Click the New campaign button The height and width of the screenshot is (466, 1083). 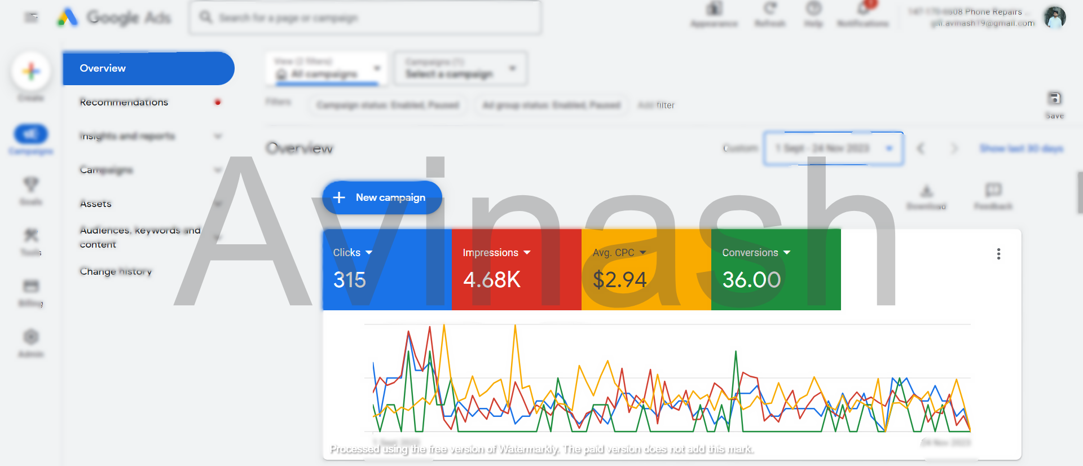click(382, 197)
